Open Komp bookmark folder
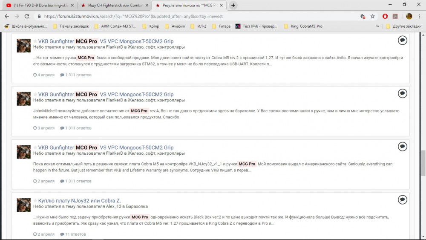426x240 pixels. 150,26
